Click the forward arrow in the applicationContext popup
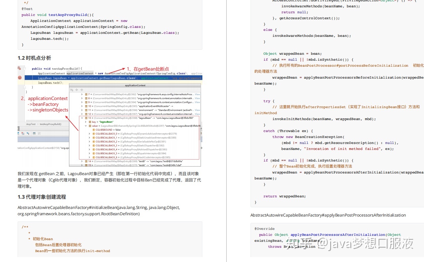 tap(82, 90)
